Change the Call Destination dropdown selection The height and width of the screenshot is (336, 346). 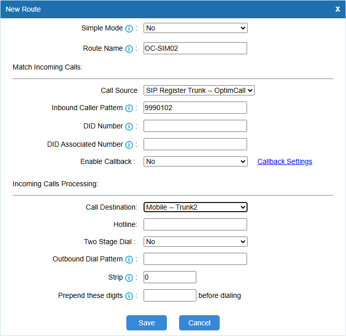[195, 207]
